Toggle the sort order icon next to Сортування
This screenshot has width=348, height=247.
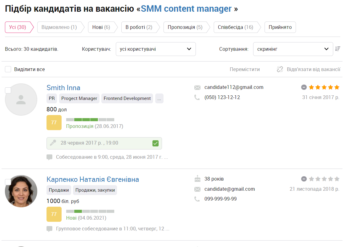(x=338, y=49)
